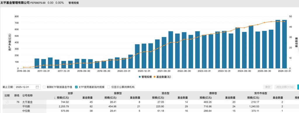Screen dimensions: 299x113
Task: Click the 平均数 row label
Action: click(26, 106)
